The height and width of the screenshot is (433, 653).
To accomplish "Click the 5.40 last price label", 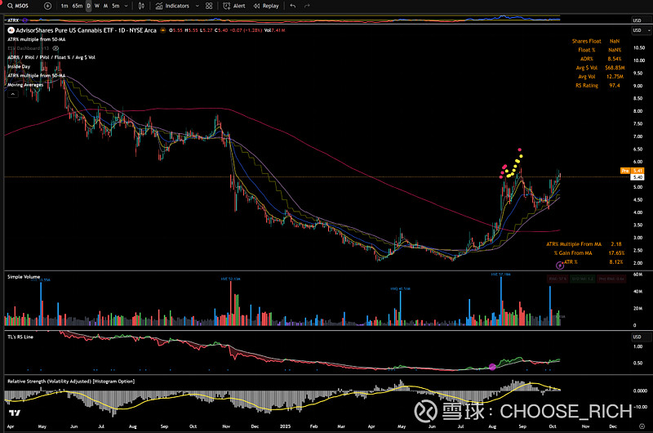I will coord(637,177).
